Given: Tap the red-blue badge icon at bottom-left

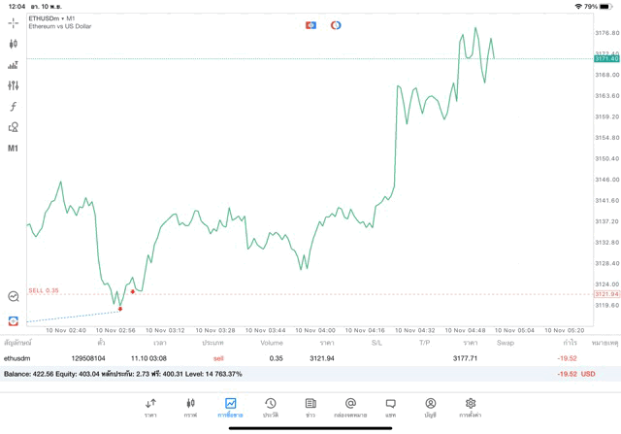Looking at the screenshot, I should point(13,320).
